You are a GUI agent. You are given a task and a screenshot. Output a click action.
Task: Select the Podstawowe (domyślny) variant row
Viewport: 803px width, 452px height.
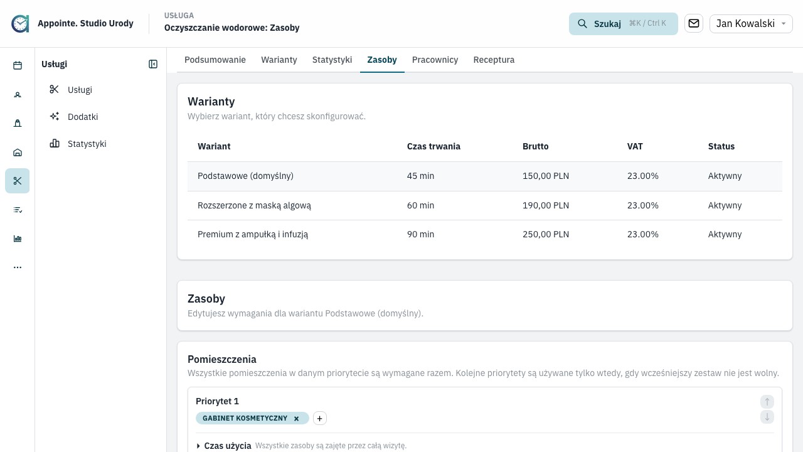pyautogui.click(x=485, y=176)
